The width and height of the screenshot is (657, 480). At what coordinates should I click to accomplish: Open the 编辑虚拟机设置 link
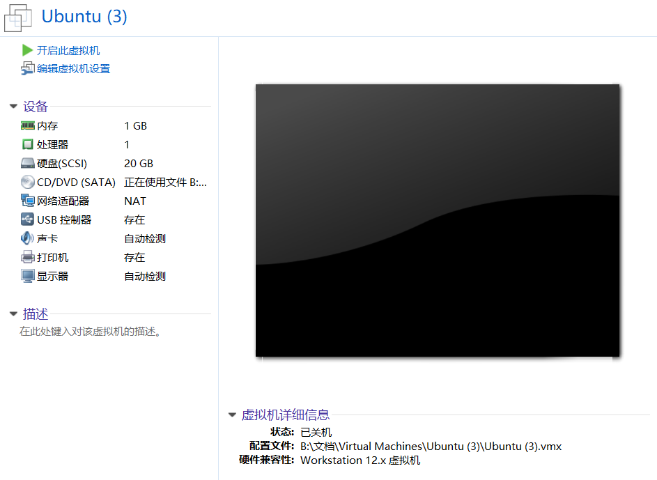click(x=74, y=69)
